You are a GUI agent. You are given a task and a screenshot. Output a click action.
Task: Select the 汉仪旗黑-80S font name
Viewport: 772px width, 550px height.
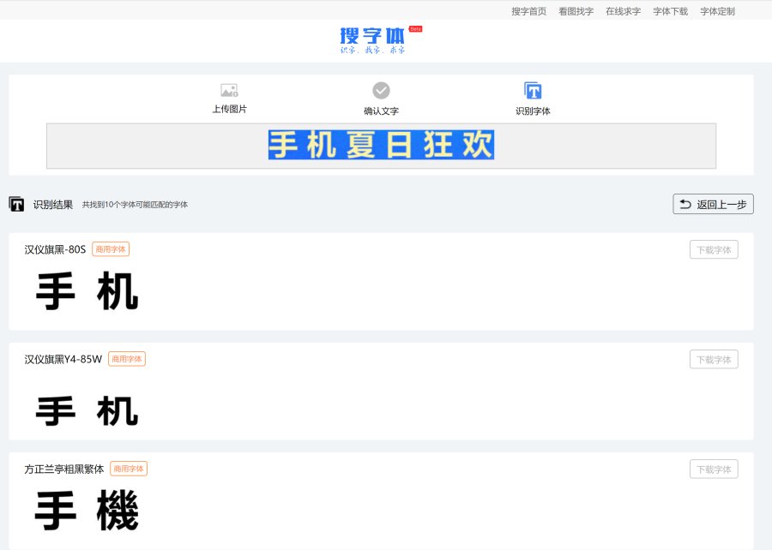(x=55, y=249)
